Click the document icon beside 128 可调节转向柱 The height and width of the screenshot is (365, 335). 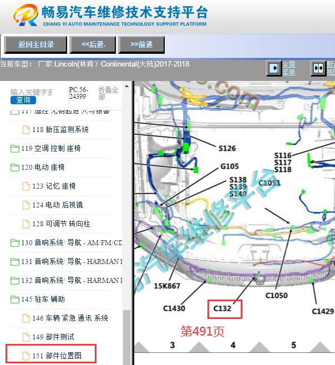pos(26,224)
